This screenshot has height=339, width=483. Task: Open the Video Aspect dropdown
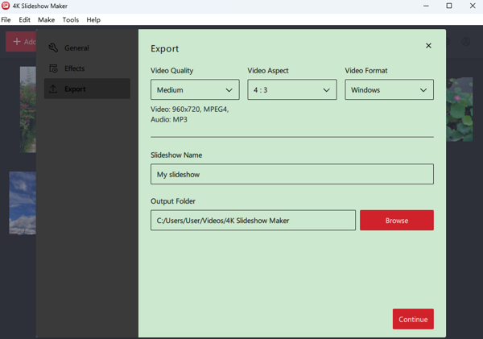pos(291,90)
